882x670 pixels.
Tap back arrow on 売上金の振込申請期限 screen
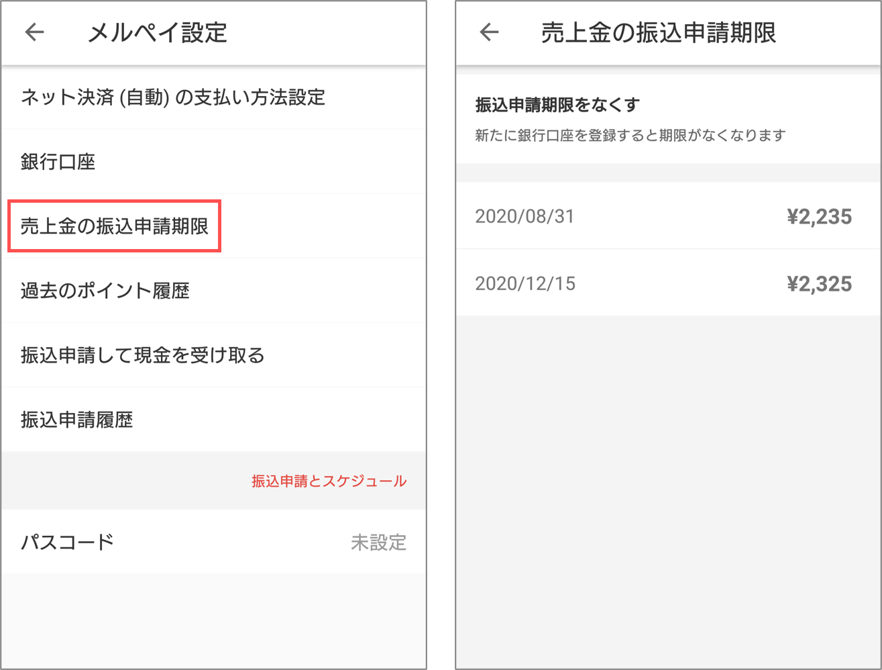coord(489,32)
